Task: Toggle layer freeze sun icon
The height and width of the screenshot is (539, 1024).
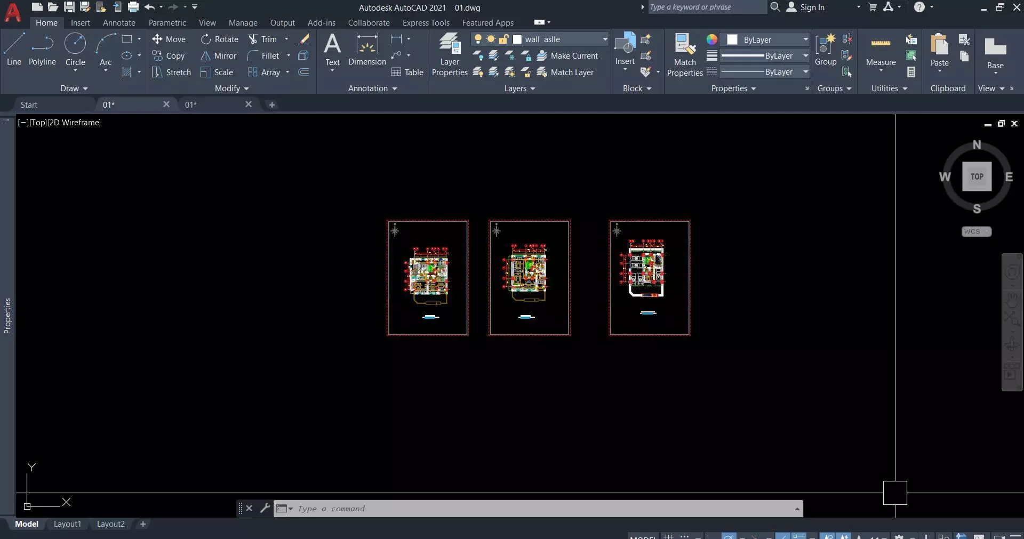Action: (491, 39)
